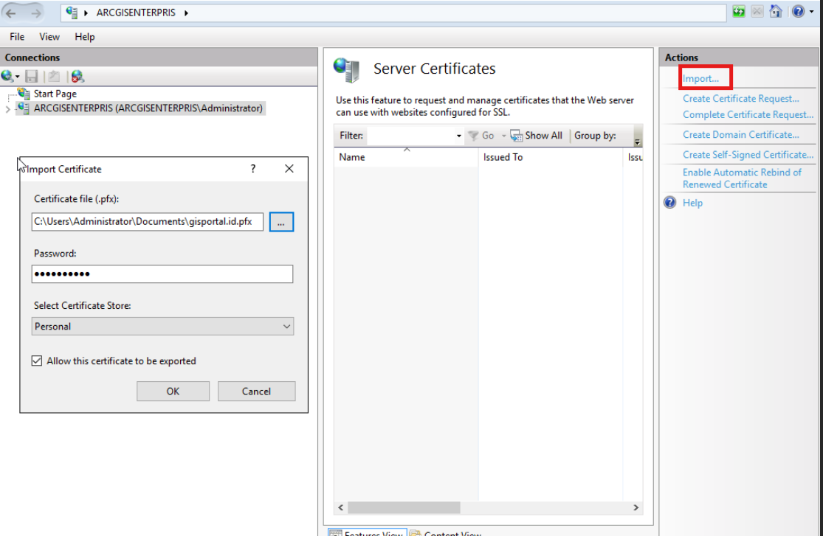823x536 pixels.
Task: Open the View menu
Action: pos(49,37)
